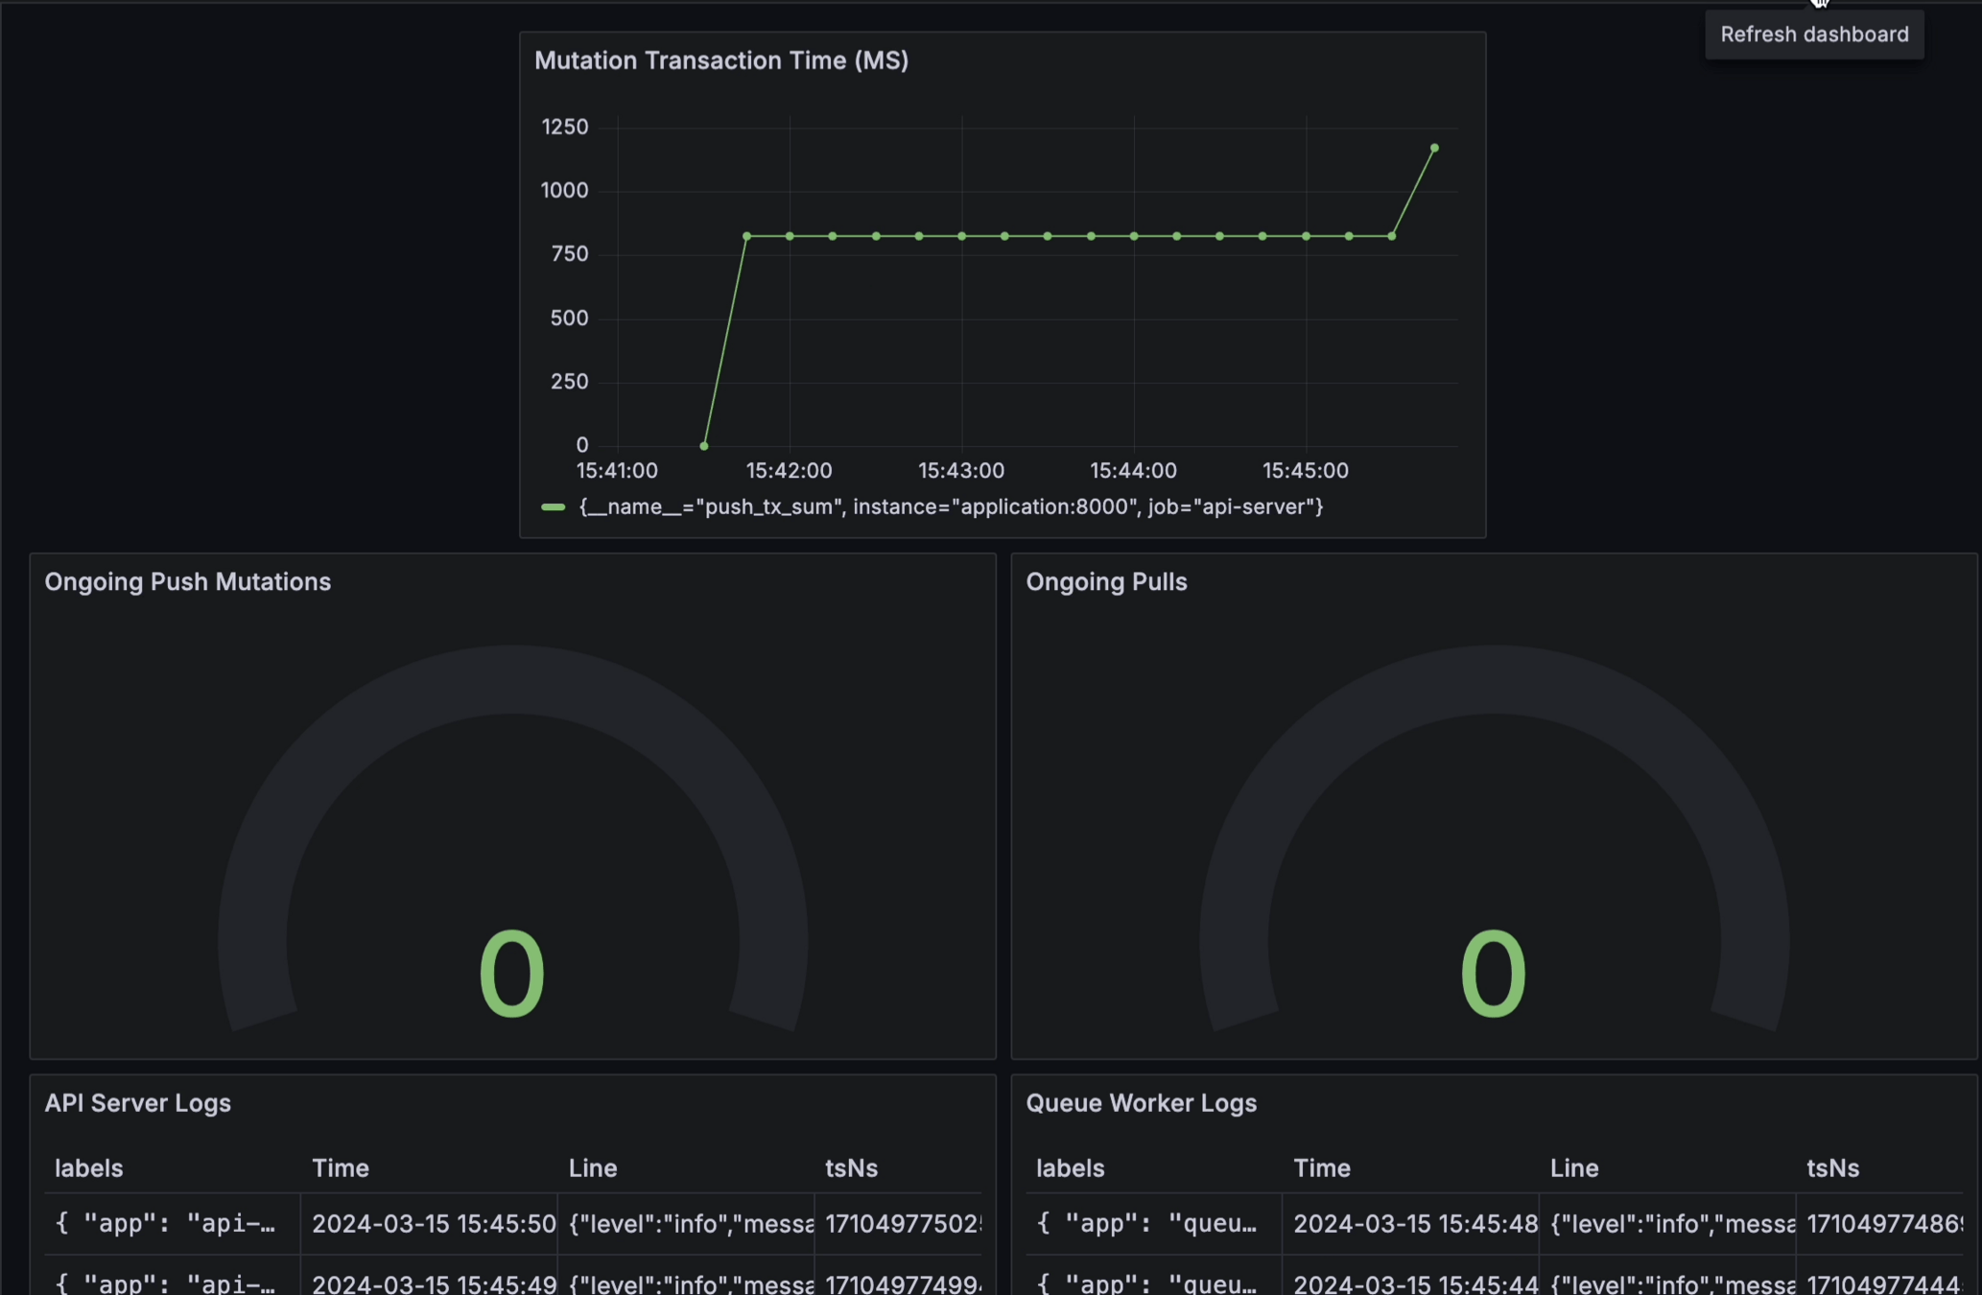Sort API Server Logs by Time column
The width and height of the screenshot is (1982, 1295).
point(340,1168)
